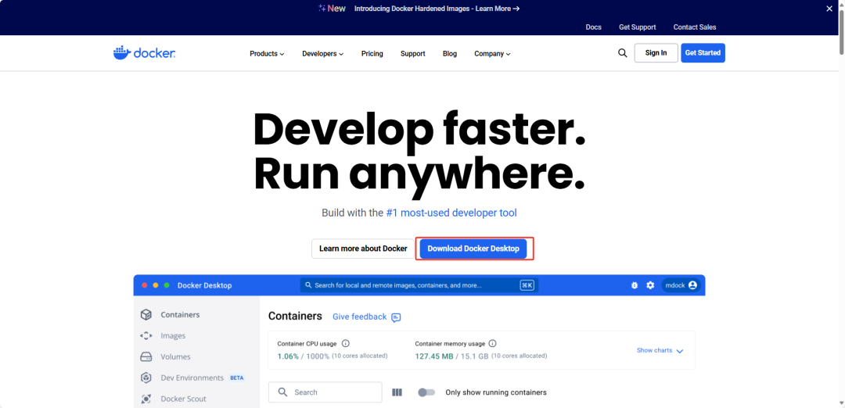Expand the Products dropdown menu
Screen dimensions: 845x408
pyautogui.click(x=267, y=53)
